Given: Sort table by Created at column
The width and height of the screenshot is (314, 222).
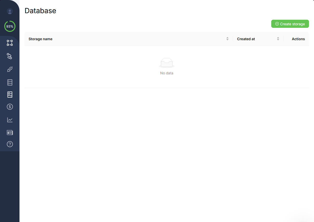Looking at the screenshot, I should (278, 39).
